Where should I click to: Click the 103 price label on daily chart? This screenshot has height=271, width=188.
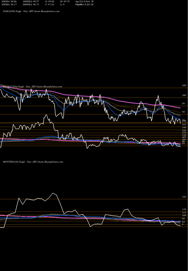(x=184, y=95)
